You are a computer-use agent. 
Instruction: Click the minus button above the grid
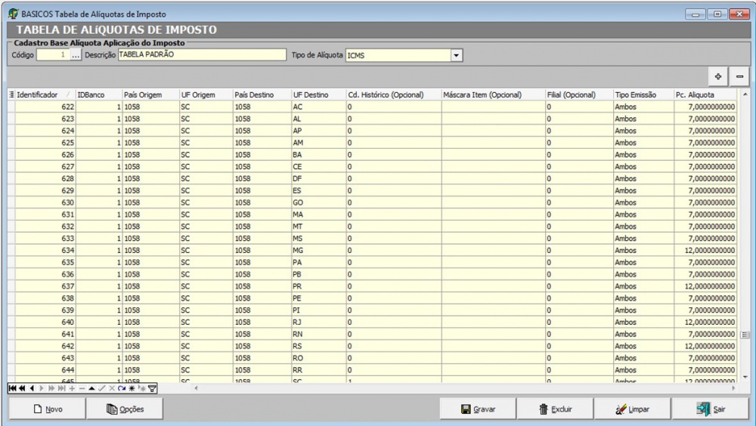tap(739, 76)
